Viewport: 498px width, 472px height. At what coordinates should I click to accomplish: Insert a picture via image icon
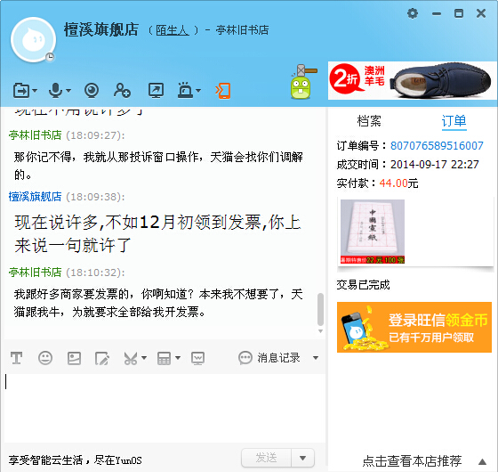(74, 358)
